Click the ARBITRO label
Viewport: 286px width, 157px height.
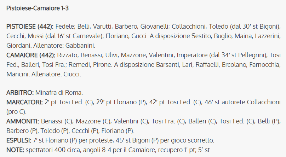pos(20,93)
